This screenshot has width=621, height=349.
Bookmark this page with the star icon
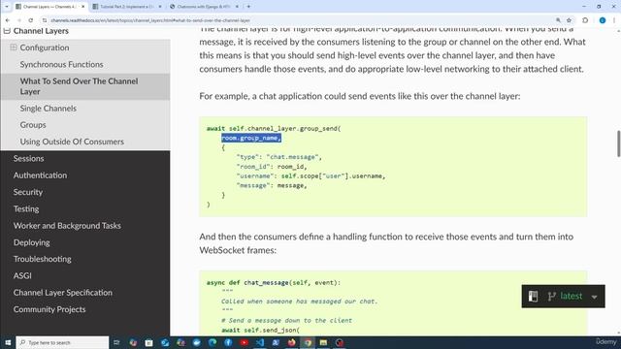pyautogui.click(x=570, y=20)
